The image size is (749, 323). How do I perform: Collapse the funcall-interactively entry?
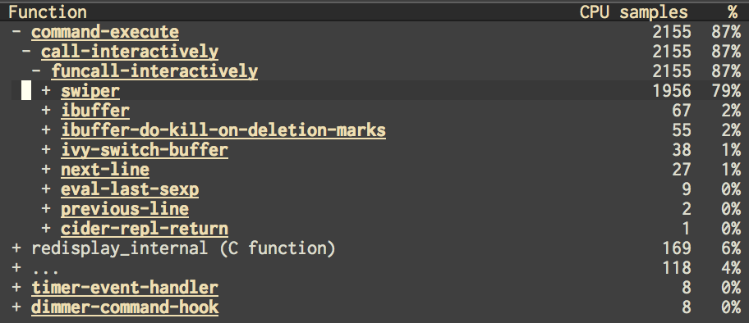point(37,71)
